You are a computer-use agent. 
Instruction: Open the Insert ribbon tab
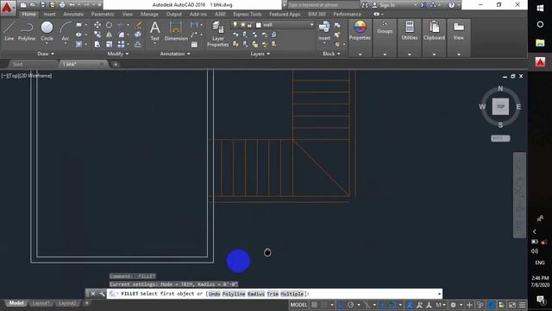click(50, 14)
